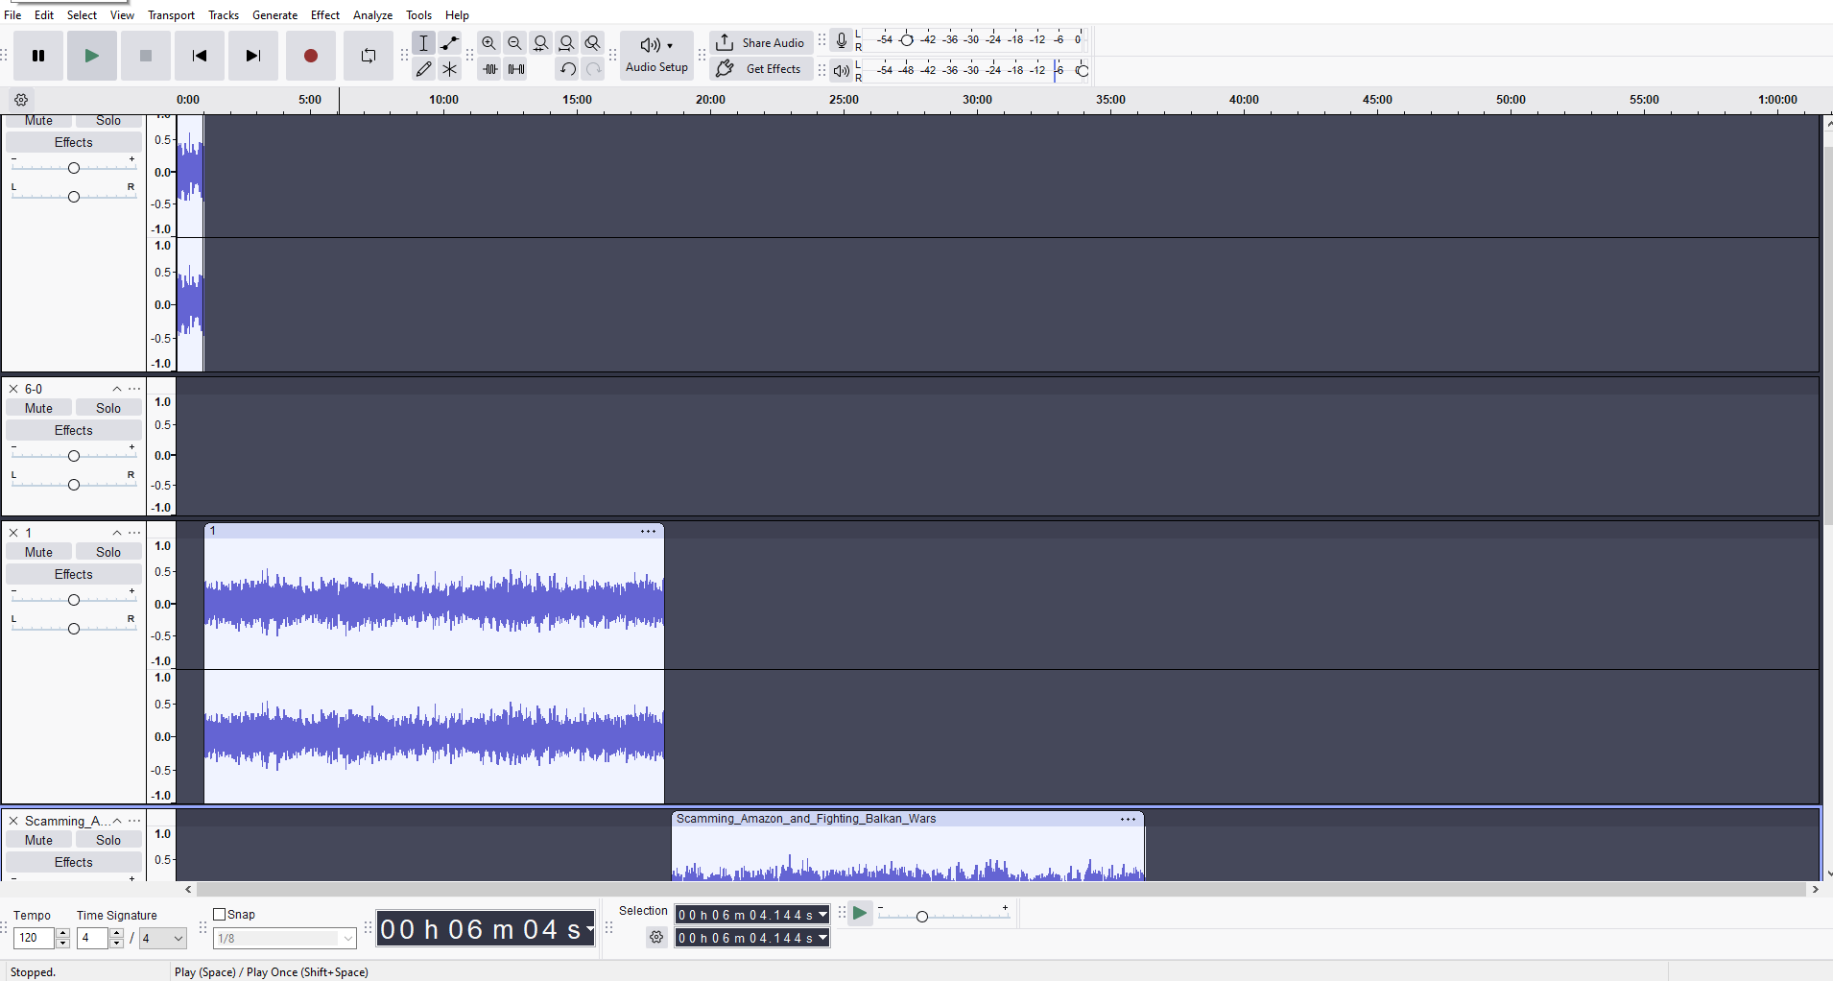This screenshot has height=981, width=1833.
Task: Open the 6-0 track options menu
Action: click(x=134, y=389)
